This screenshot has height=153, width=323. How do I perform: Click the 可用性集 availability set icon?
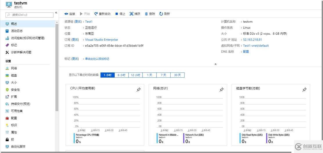coord(7,111)
